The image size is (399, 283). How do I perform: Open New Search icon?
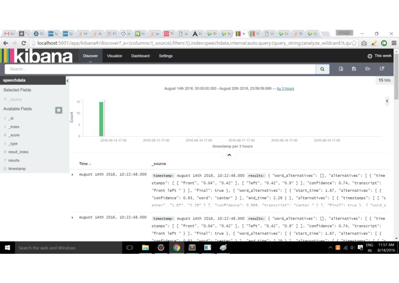(341, 69)
